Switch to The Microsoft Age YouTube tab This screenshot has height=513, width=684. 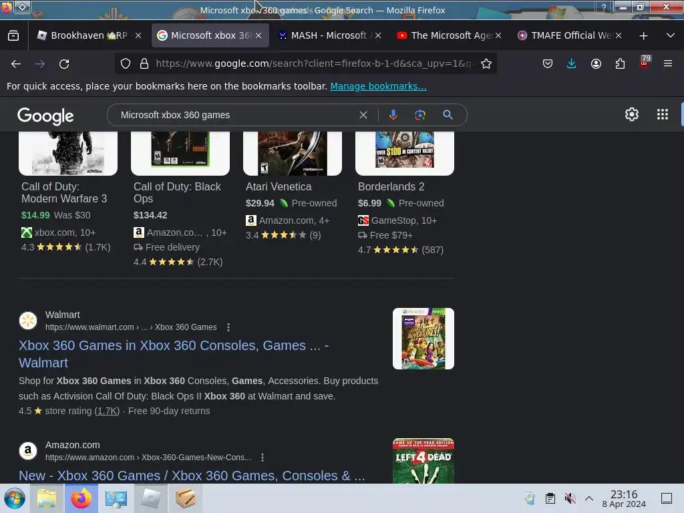449,35
